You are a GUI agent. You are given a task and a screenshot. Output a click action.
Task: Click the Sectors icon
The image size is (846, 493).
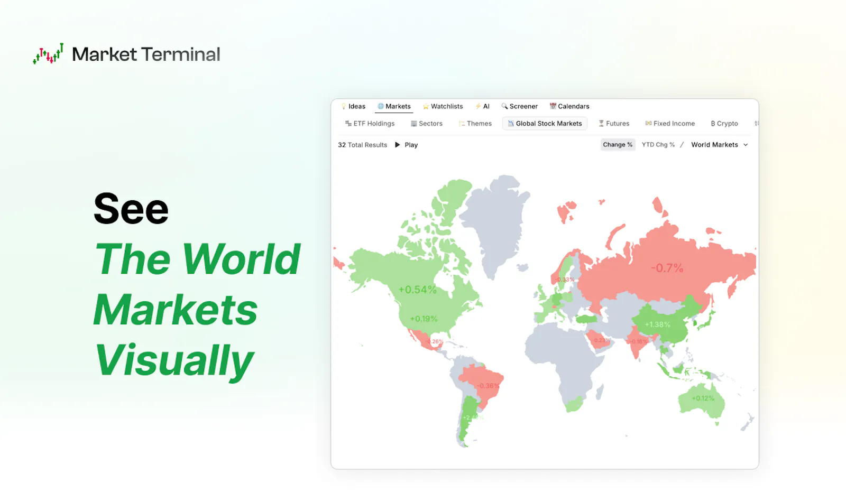tap(414, 124)
